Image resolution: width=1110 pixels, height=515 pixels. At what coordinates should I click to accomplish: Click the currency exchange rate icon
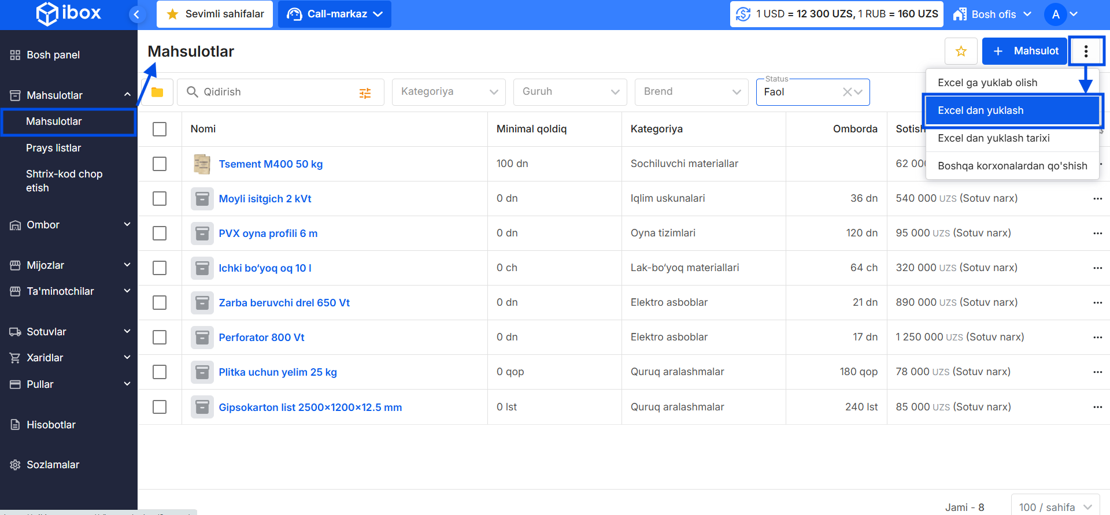tap(743, 14)
